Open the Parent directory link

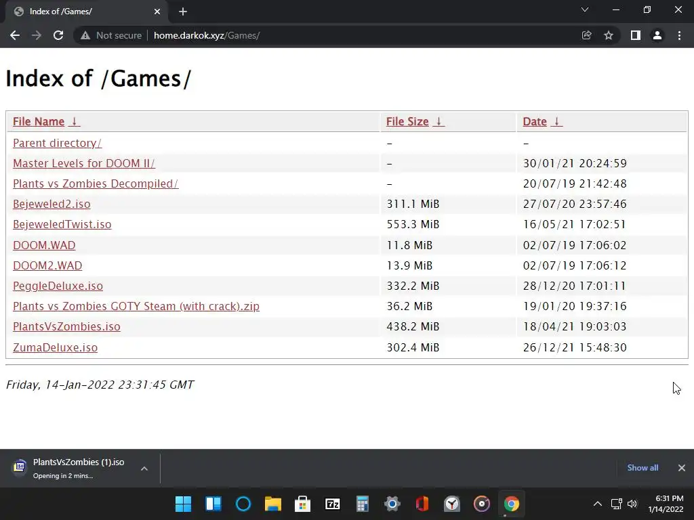[57, 144]
